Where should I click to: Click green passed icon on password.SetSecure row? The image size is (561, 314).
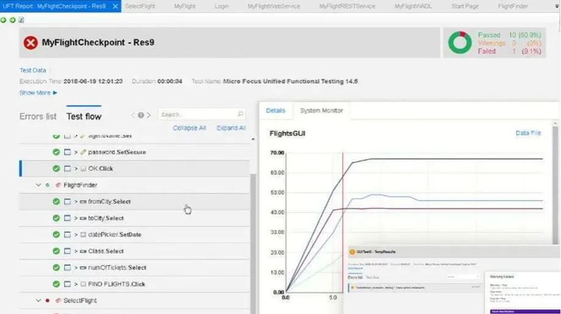[56, 152]
